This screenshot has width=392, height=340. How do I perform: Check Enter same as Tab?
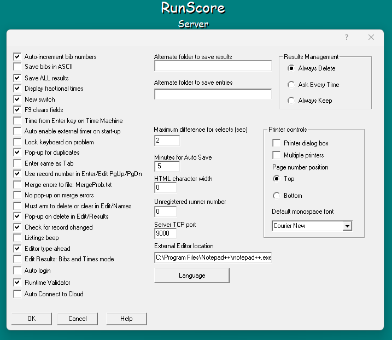click(x=17, y=163)
